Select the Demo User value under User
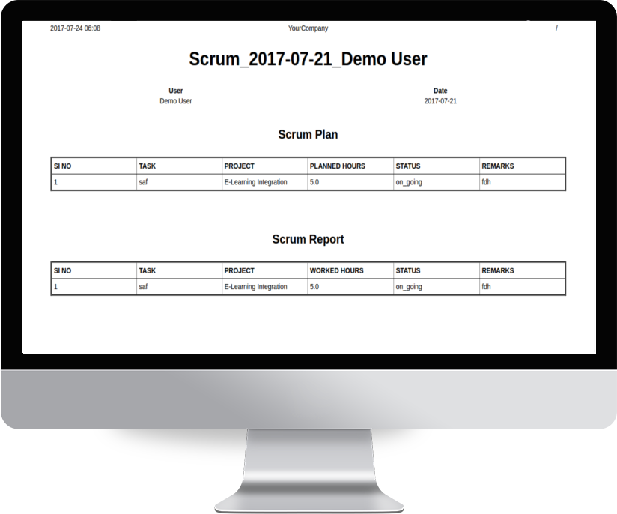The height and width of the screenshot is (514, 617). (175, 101)
